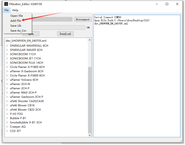Image resolution: width=185 pixels, height=145 pixels.
Task: Expand Circle Flamer X-F1800 6CH chevron
Action: click(x=7, y=67)
